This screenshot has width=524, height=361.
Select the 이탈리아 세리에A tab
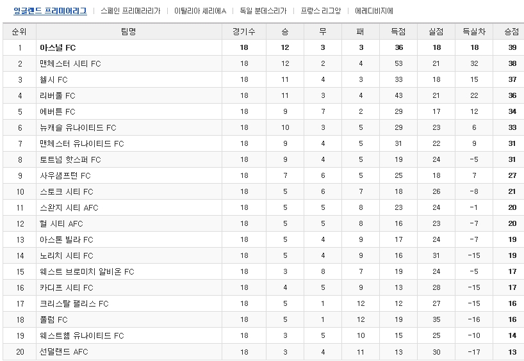coord(200,11)
